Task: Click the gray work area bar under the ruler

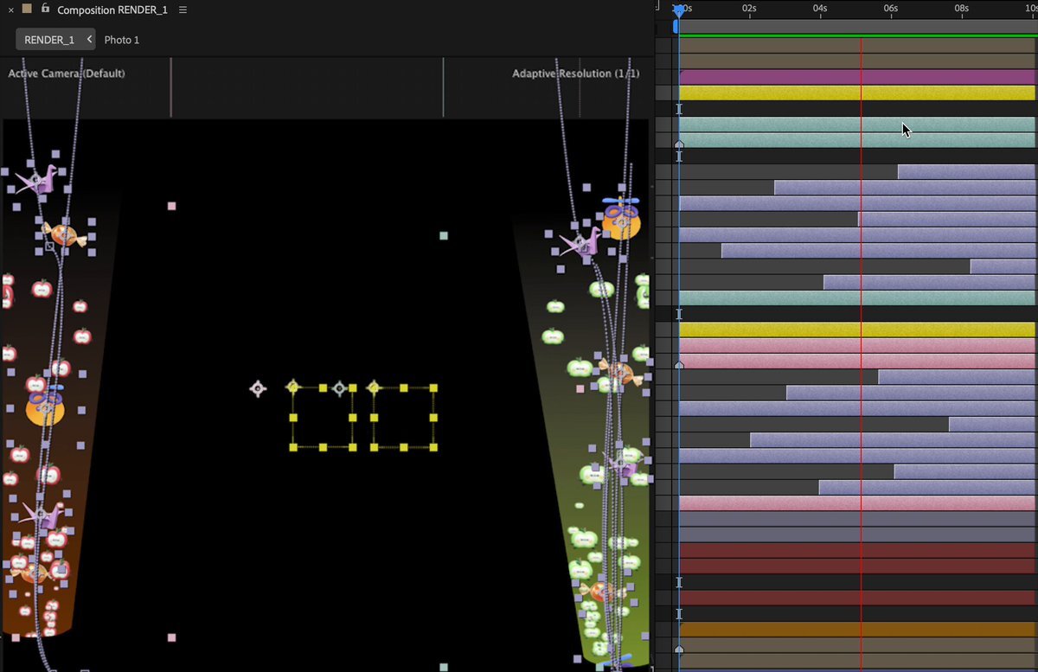Action: point(858,27)
